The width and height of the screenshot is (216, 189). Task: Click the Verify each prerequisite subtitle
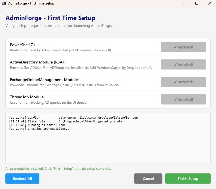point(59,26)
